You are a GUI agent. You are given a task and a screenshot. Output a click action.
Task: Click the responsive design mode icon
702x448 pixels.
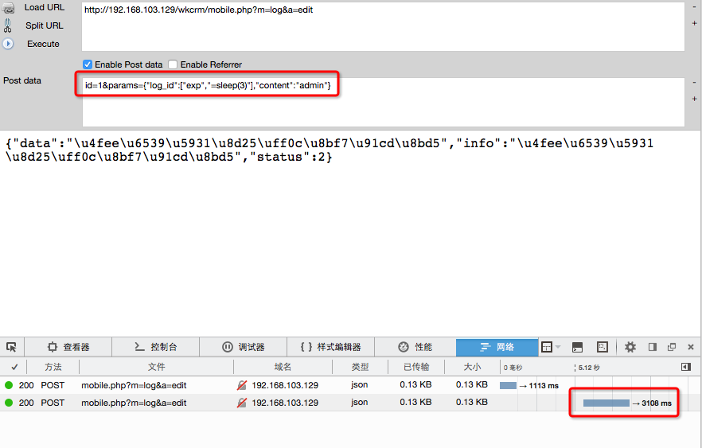(x=603, y=347)
